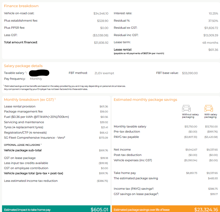220x212 pixels.
Task: Click the $23,324.16 package savings total
Action: click(x=206, y=209)
